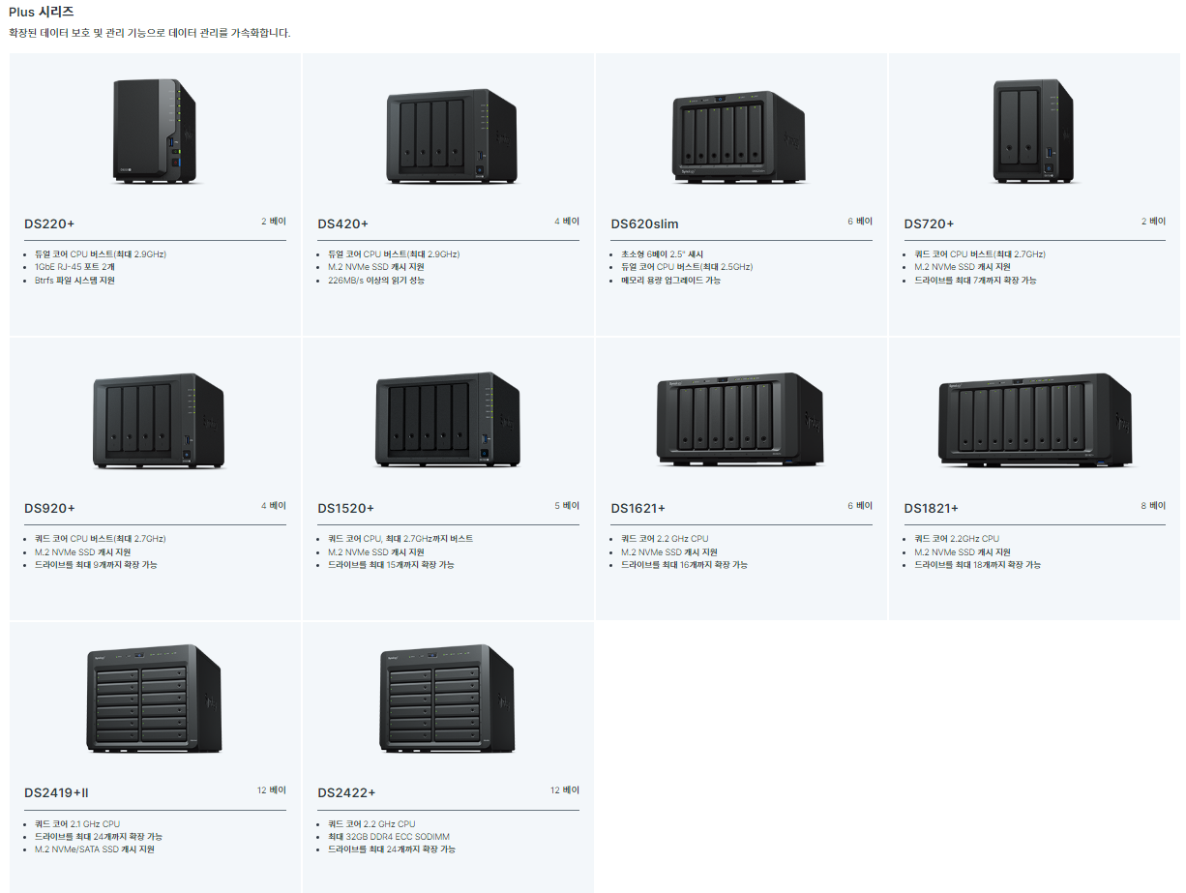Click '5 베이' label on DS1520+ card
Viewport: 1186px width, 893px height.
click(x=567, y=506)
